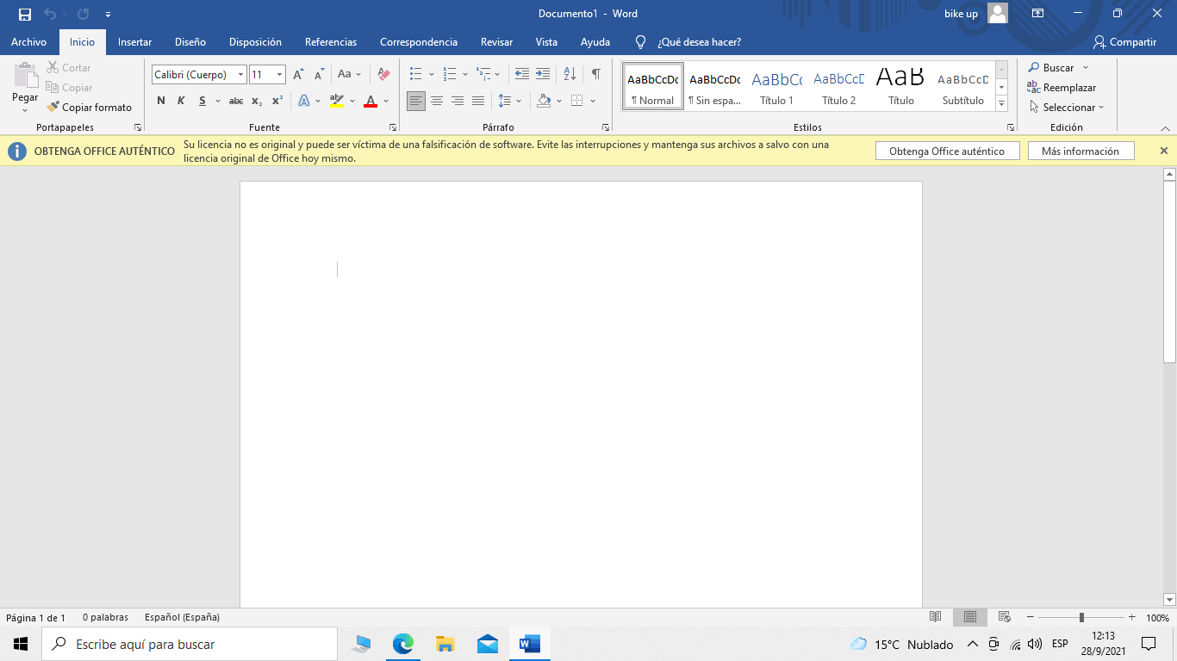
Task: Open text effects with the outlined A icon
Action: point(304,101)
